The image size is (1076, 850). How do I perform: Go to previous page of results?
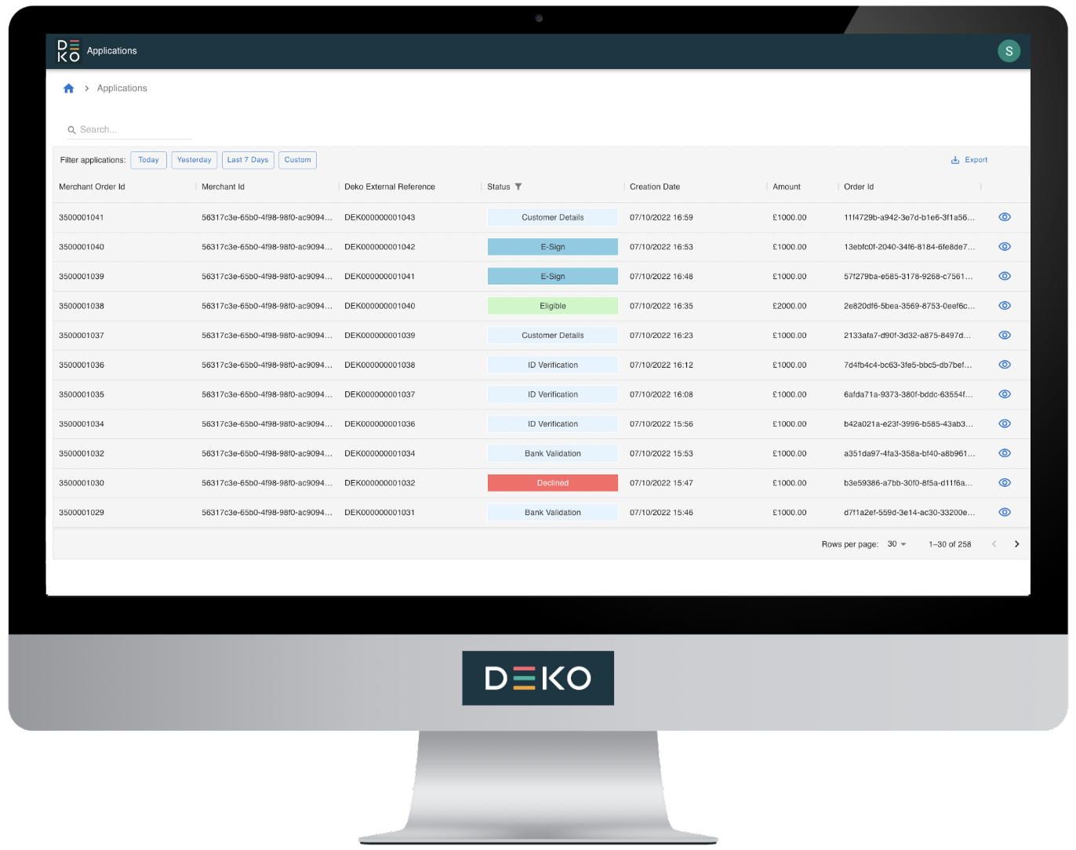coord(994,544)
